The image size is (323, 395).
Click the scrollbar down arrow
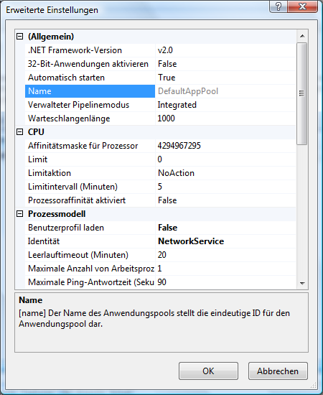302,284
